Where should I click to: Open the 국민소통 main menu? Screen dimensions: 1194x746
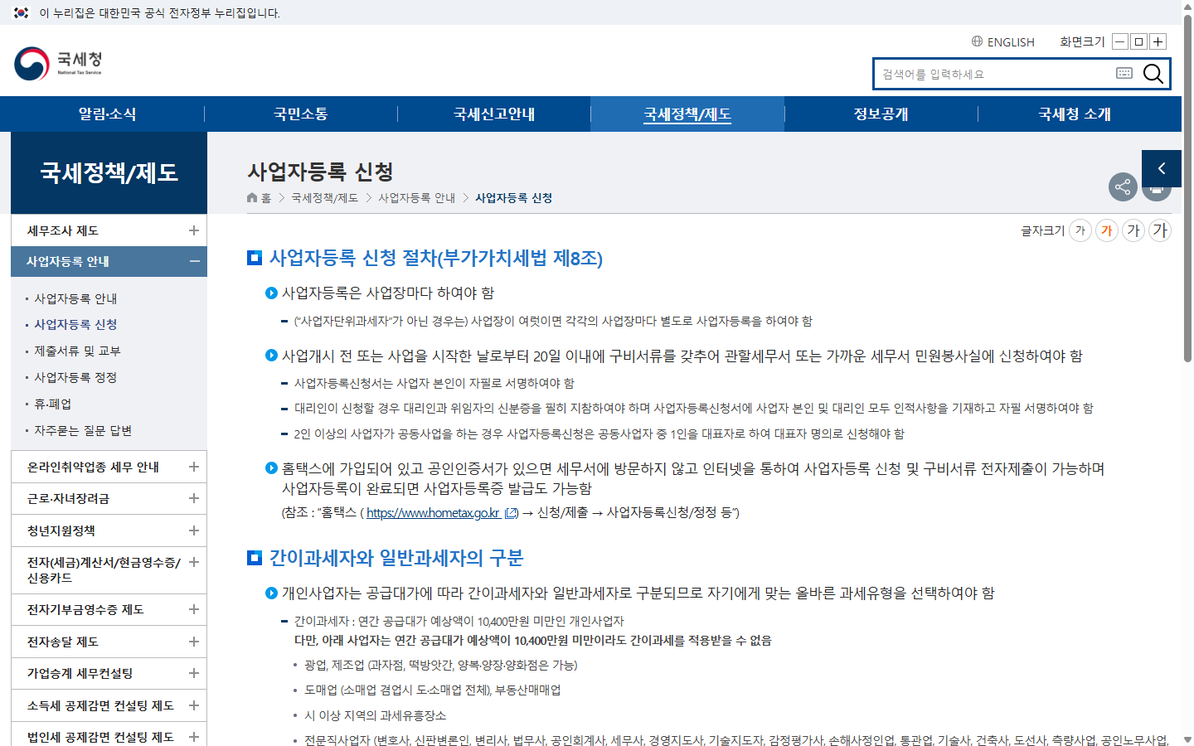301,114
